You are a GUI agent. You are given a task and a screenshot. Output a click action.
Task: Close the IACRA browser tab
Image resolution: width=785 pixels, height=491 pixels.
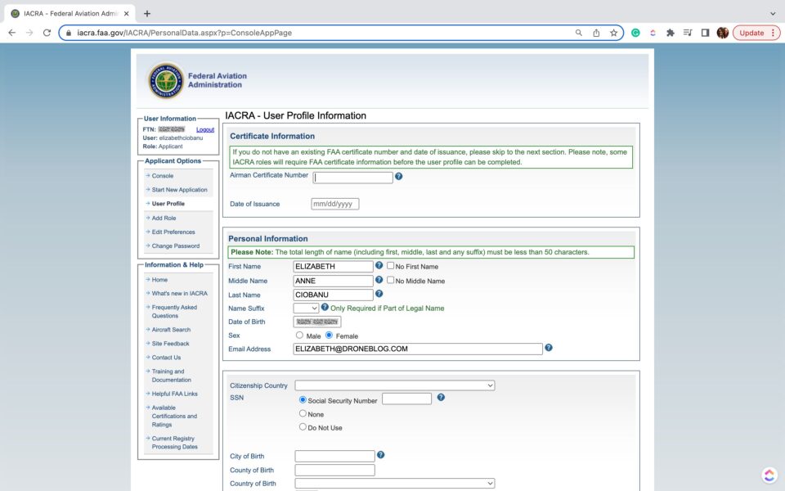coord(126,14)
